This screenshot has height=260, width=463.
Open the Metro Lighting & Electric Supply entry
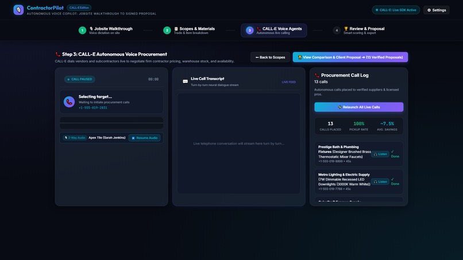click(359, 181)
